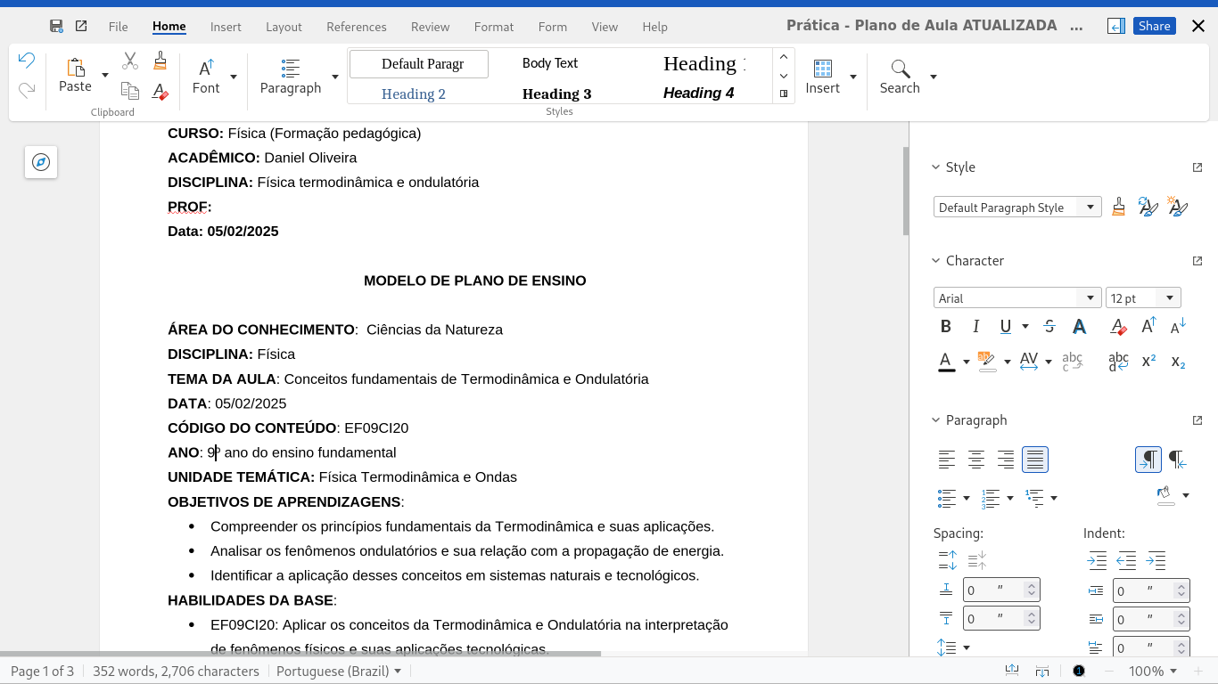Image resolution: width=1218 pixels, height=684 pixels.
Task: Click the Undo arrow icon
Action: coord(27,61)
